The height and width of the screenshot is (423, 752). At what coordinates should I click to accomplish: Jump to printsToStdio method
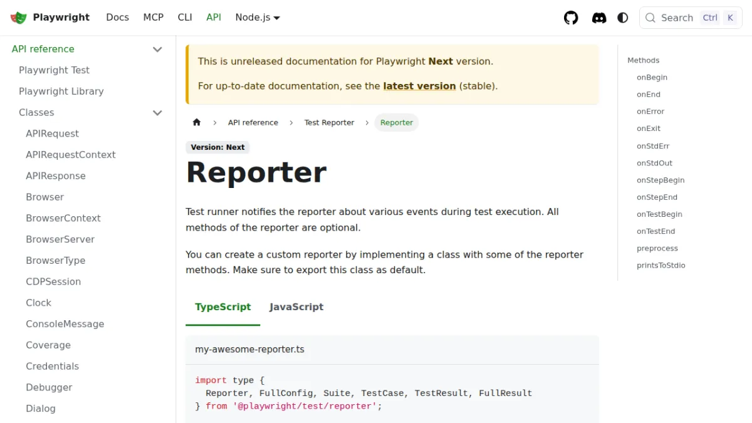point(661,266)
